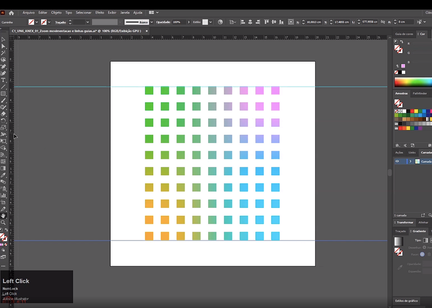Open the Efeito menu

click(x=100, y=12)
